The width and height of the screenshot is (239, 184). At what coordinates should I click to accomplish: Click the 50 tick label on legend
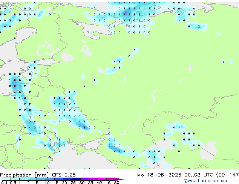pos(116,182)
